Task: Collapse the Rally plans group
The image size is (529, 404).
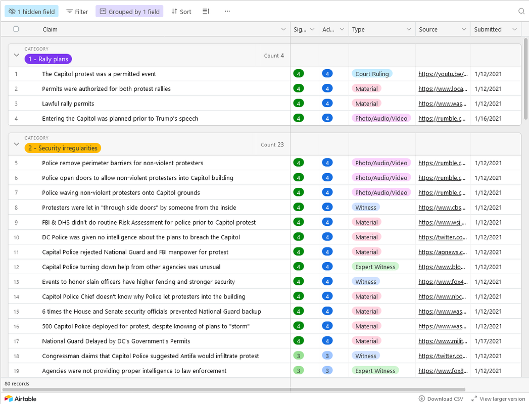Action: (x=16, y=55)
